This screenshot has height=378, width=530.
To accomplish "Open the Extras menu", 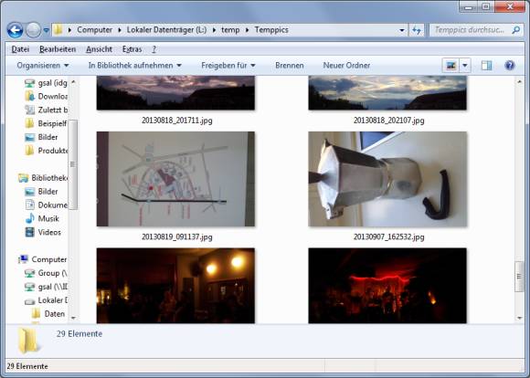I will [x=132, y=49].
